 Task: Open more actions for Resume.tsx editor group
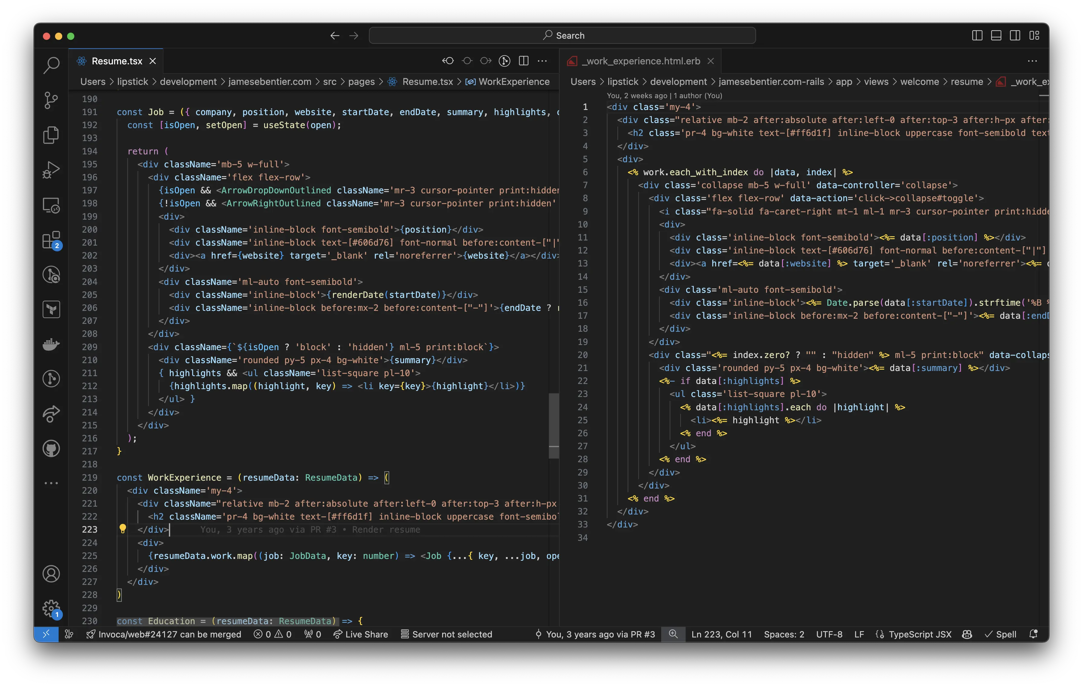542,61
